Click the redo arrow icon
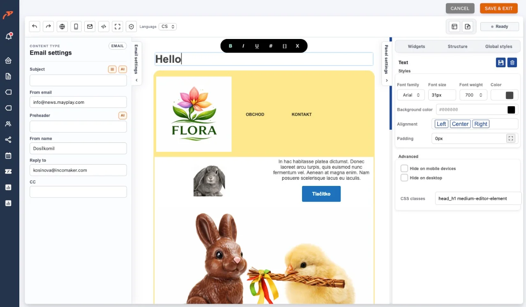This screenshot has width=526, height=307. coord(48,27)
